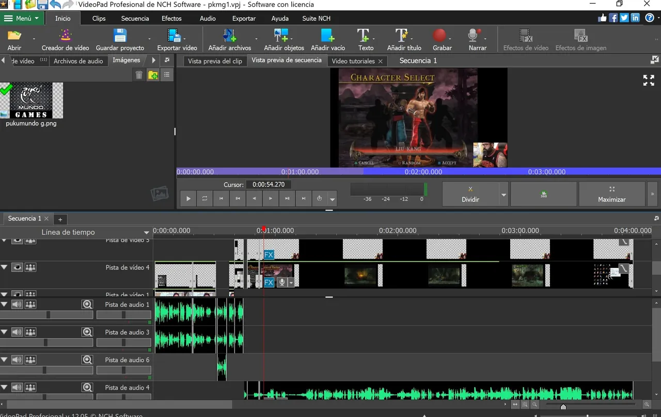Save with Guardar proyecto icon
Viewport: 661px width, 417px height.
[120, 36]
